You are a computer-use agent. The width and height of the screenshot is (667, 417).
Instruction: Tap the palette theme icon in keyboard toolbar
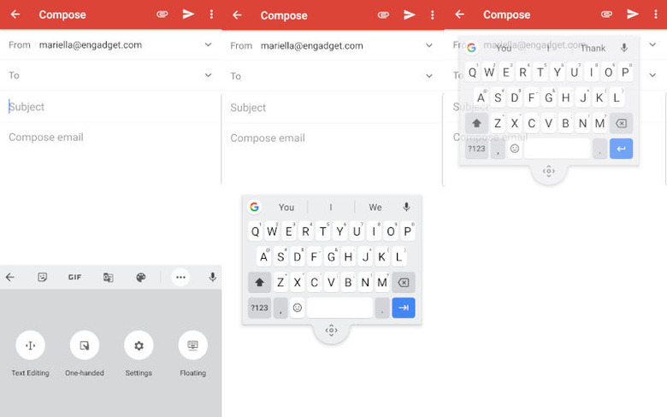pyautogui.click(x=142, y=278)
